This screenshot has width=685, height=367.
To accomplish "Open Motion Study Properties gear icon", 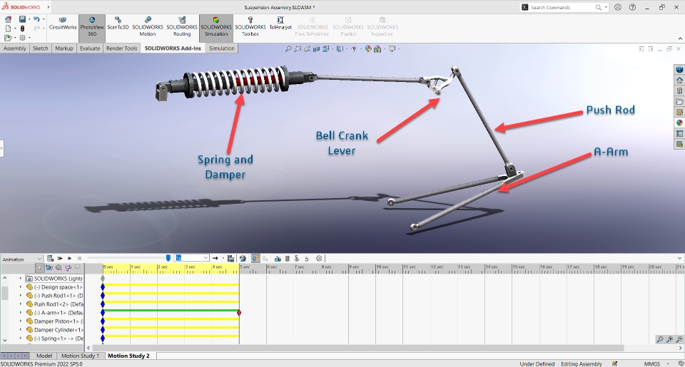I will (x=319, y=259).
